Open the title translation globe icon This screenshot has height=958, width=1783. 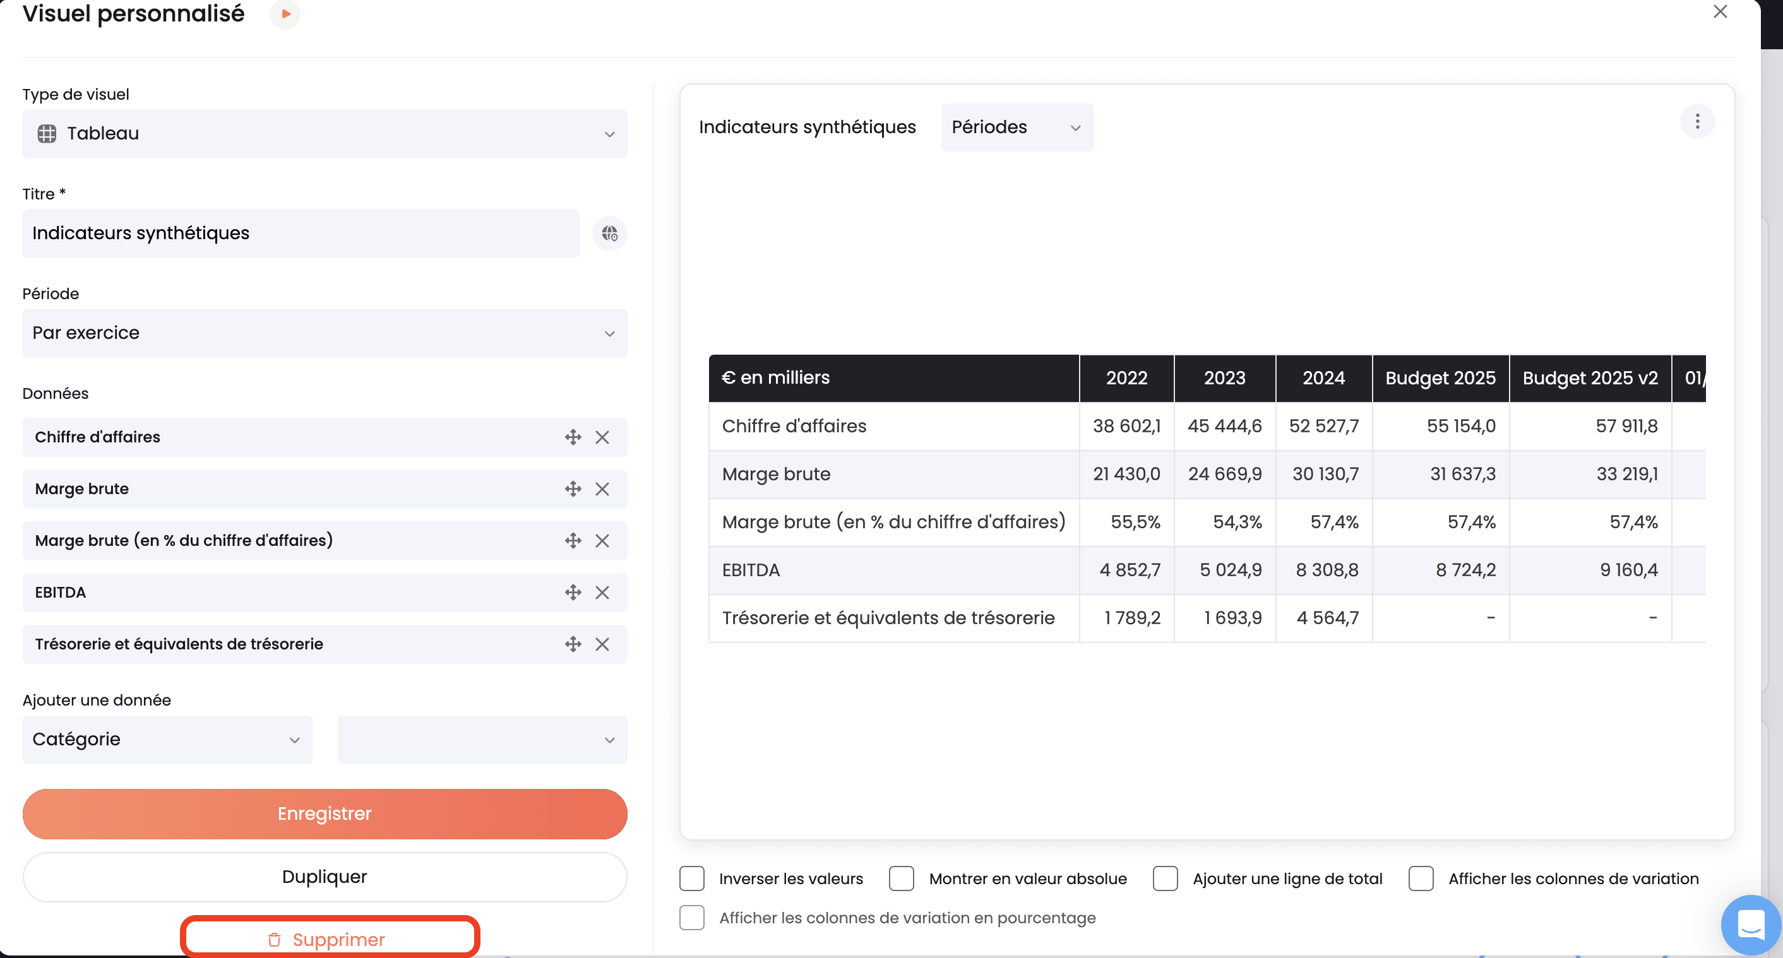pyautogui.click(x=609, y=234)
